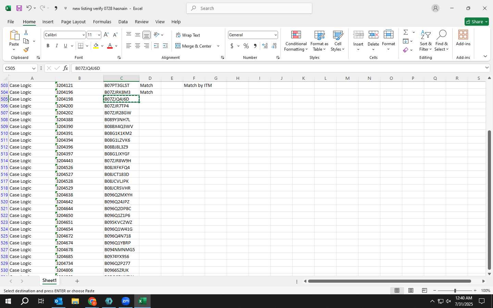Open the Data tab
The width and height of the screenshot is (493, 308).
(x=123, y=22)
